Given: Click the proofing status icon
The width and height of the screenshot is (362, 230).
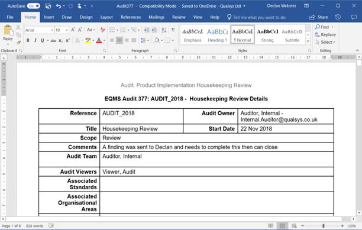Looking at the screenshot, I should (x=51, y=226).
